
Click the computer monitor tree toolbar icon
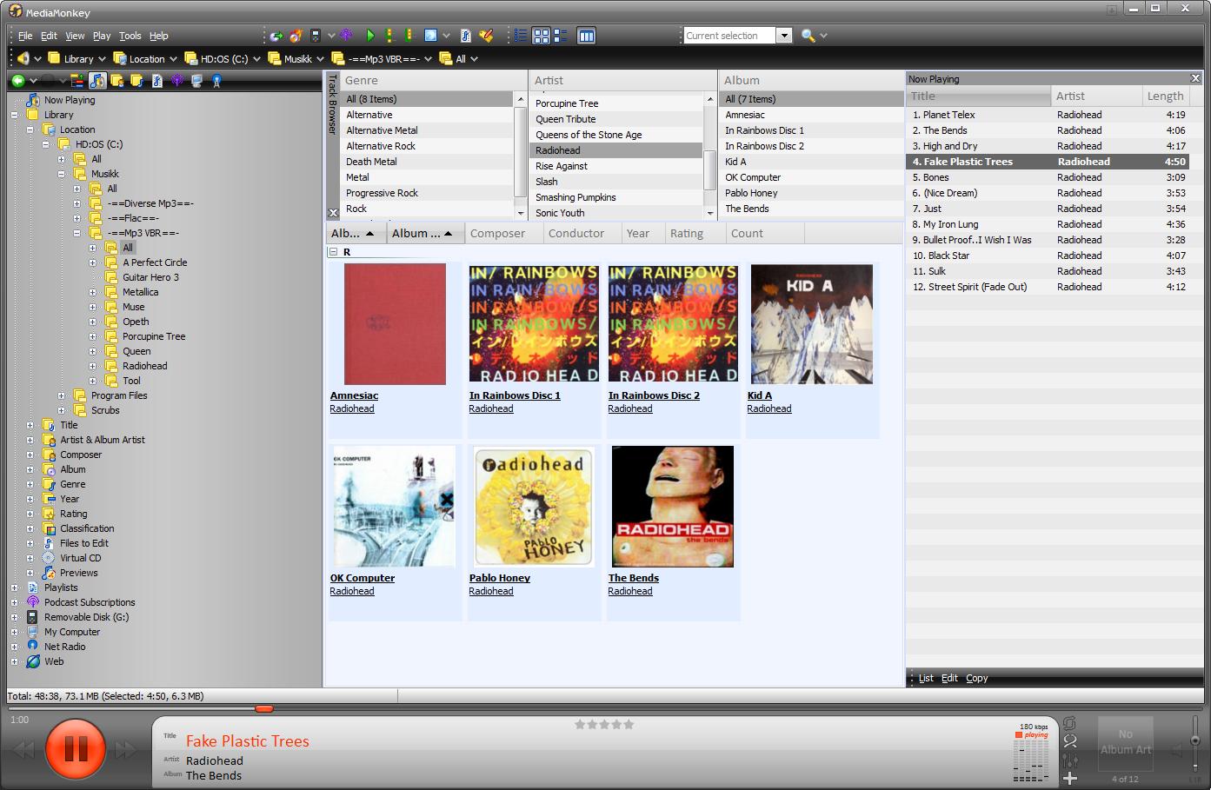196,81
